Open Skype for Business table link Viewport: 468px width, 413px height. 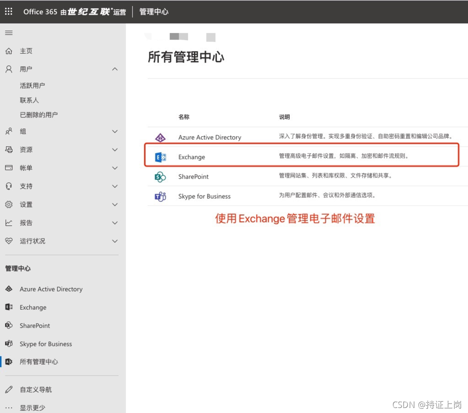click(x=204, y=196)
